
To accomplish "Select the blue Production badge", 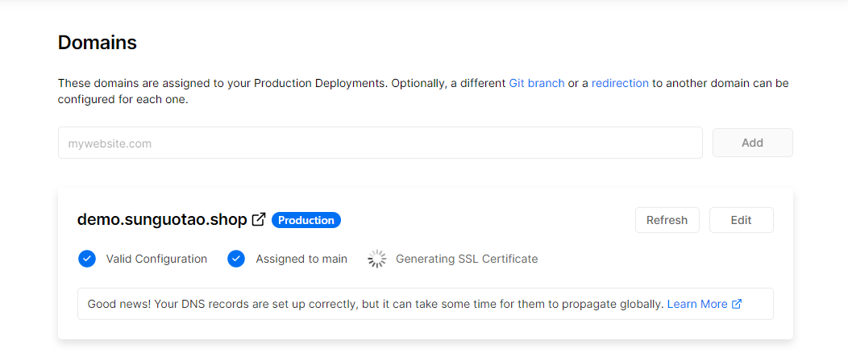I will (306, 220).
